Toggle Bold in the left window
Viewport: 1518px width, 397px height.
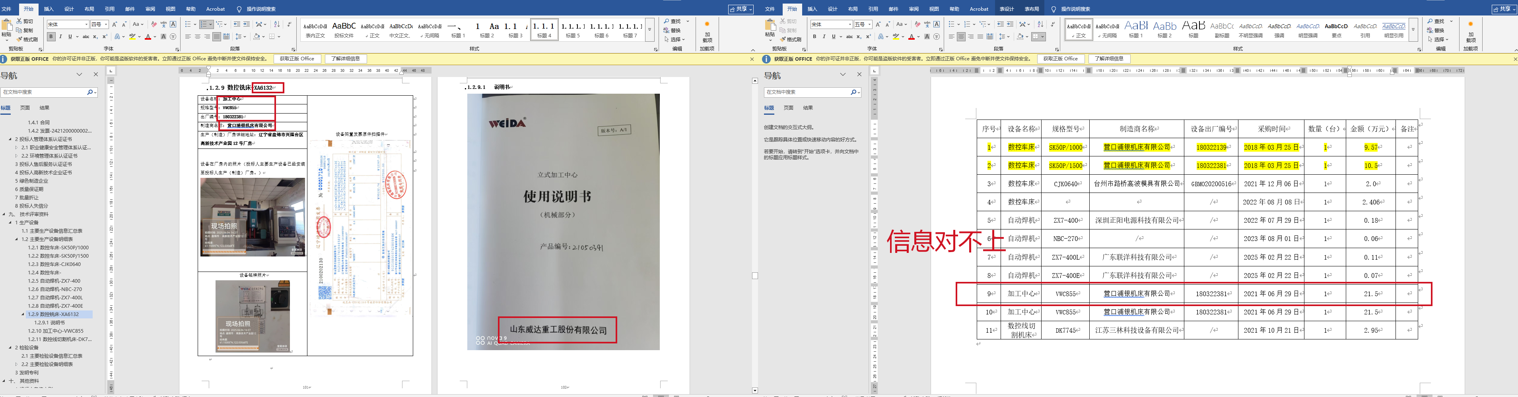click(51, 37)
